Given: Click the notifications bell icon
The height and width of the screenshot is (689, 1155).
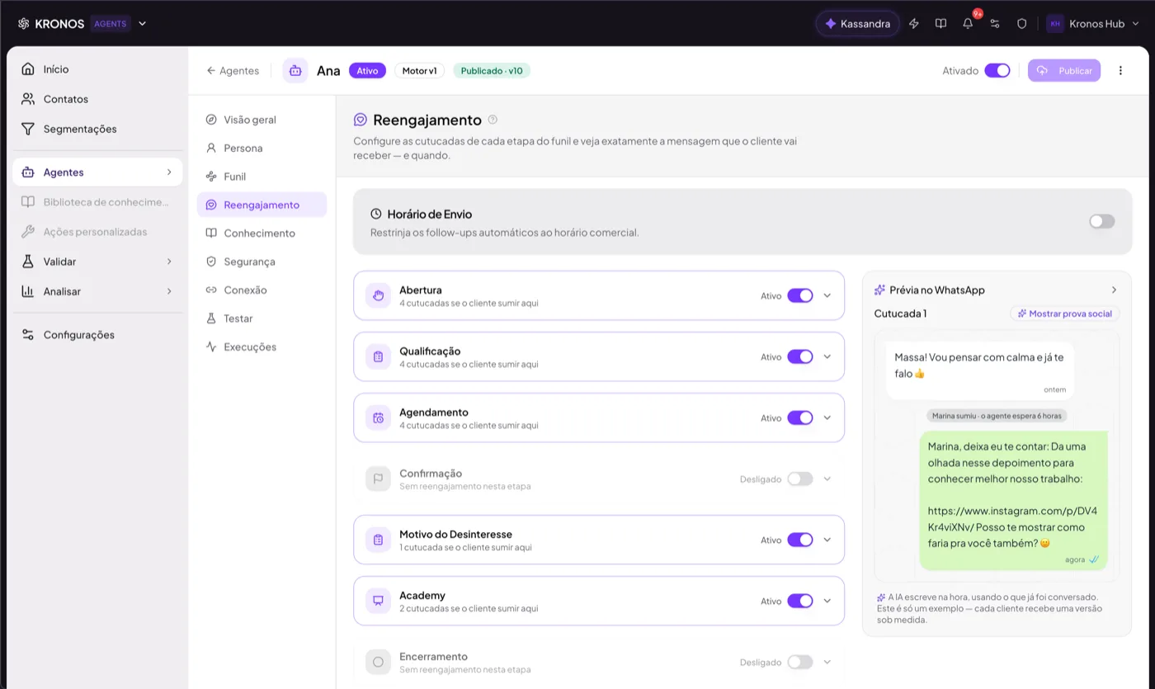Looking at the screenshot, I should pyautogui.click(x=968, y=24).
